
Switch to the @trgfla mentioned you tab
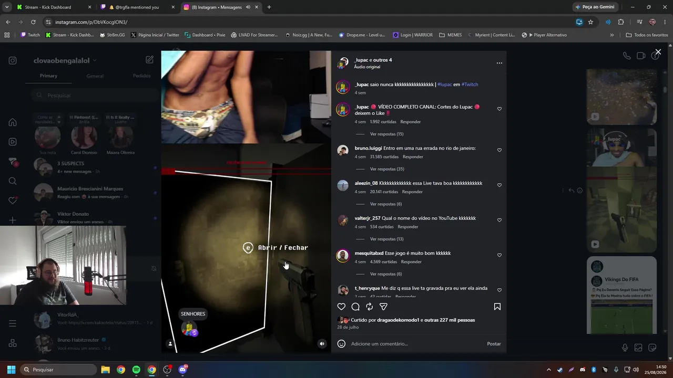point(138,7)
